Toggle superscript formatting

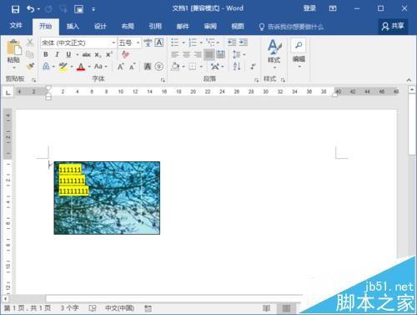[x=109, y=54]
